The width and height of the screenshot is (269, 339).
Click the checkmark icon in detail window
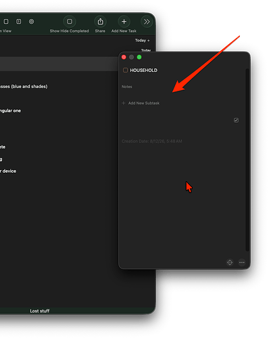tap(236, 120)
